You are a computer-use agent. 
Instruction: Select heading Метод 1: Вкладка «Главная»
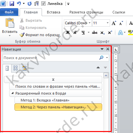coord(58,100)
